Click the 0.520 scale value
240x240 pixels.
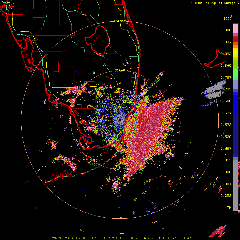point(226,137)
